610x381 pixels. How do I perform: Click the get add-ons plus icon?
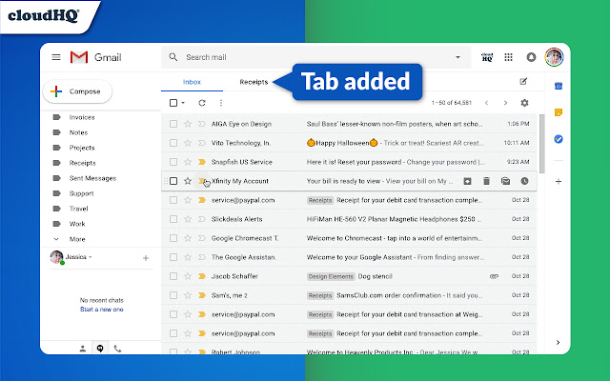coord(559,181)
